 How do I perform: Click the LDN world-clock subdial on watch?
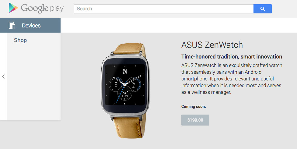click(125, 93)
